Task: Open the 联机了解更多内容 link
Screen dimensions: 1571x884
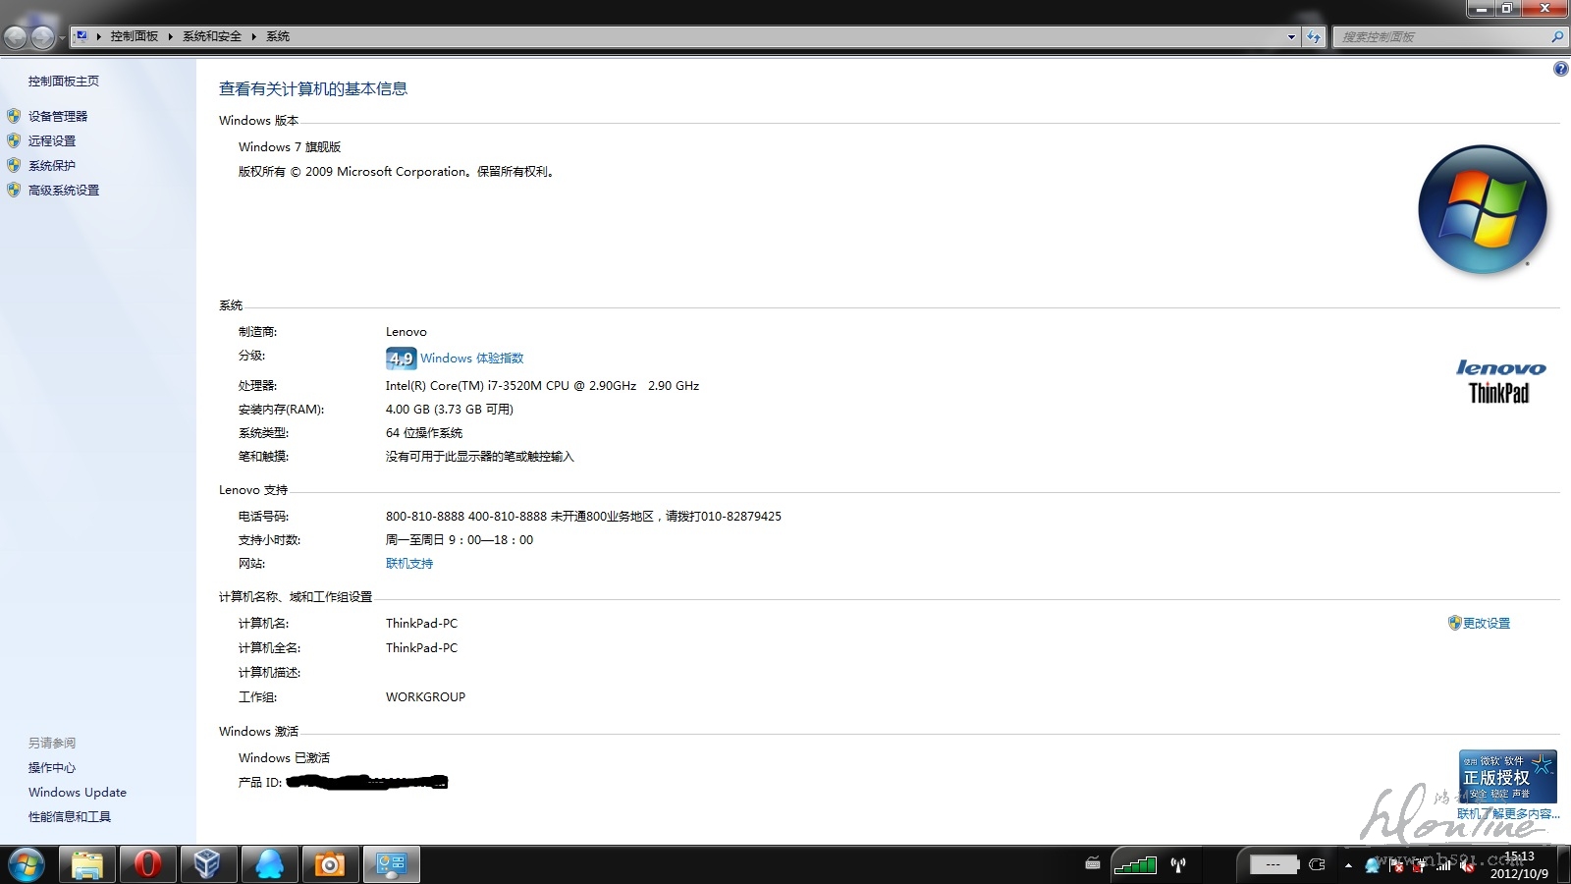Action: coord(1508,813)
